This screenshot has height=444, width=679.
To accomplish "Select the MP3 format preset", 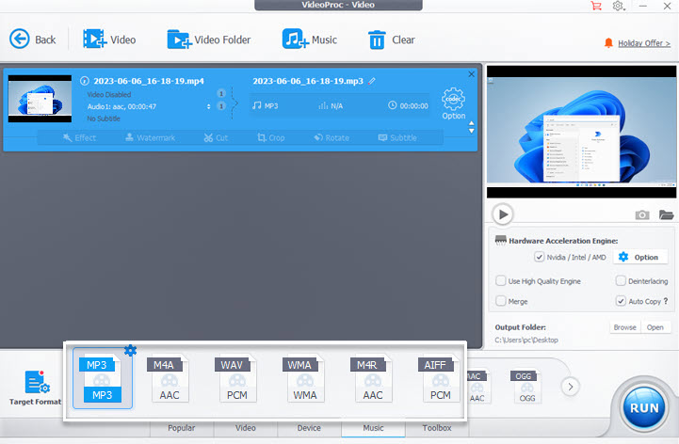I will [103, 379].
